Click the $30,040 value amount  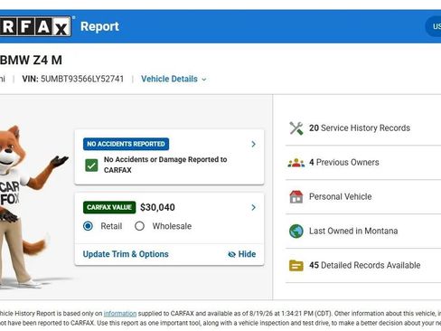click(157, 207)
